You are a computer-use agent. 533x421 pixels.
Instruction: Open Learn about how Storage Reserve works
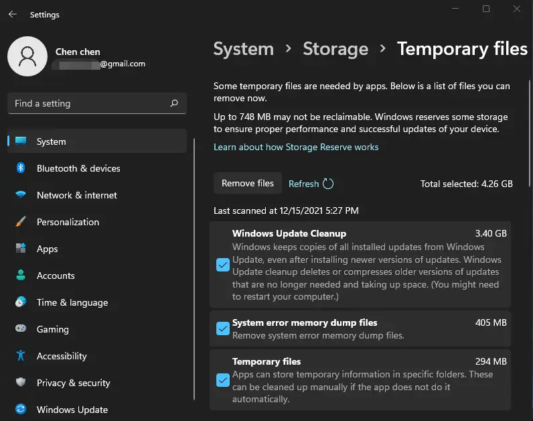pos(296,147)
